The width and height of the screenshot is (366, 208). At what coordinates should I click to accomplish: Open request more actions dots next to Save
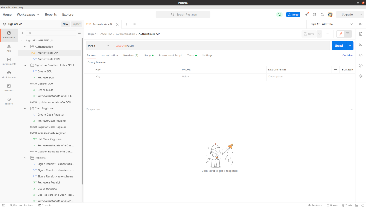(327, 34)
